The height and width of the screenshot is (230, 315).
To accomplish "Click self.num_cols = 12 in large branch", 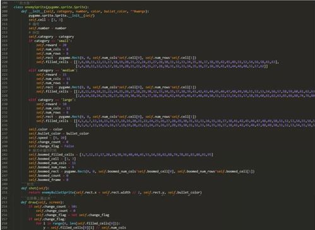I will tap(53, 108).
